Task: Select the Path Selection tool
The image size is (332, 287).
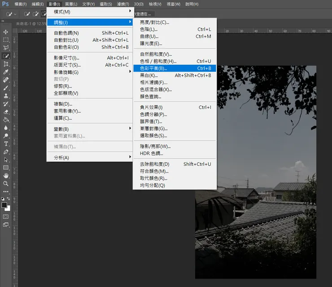Action: click(x=6, y=160)
